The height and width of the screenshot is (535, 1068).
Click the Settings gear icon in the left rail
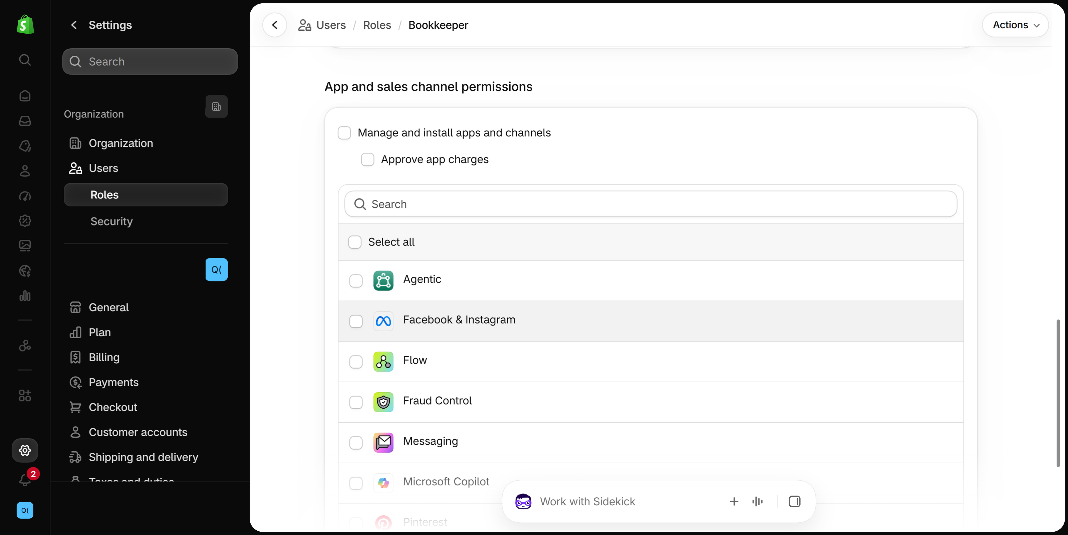coord(25,450)
